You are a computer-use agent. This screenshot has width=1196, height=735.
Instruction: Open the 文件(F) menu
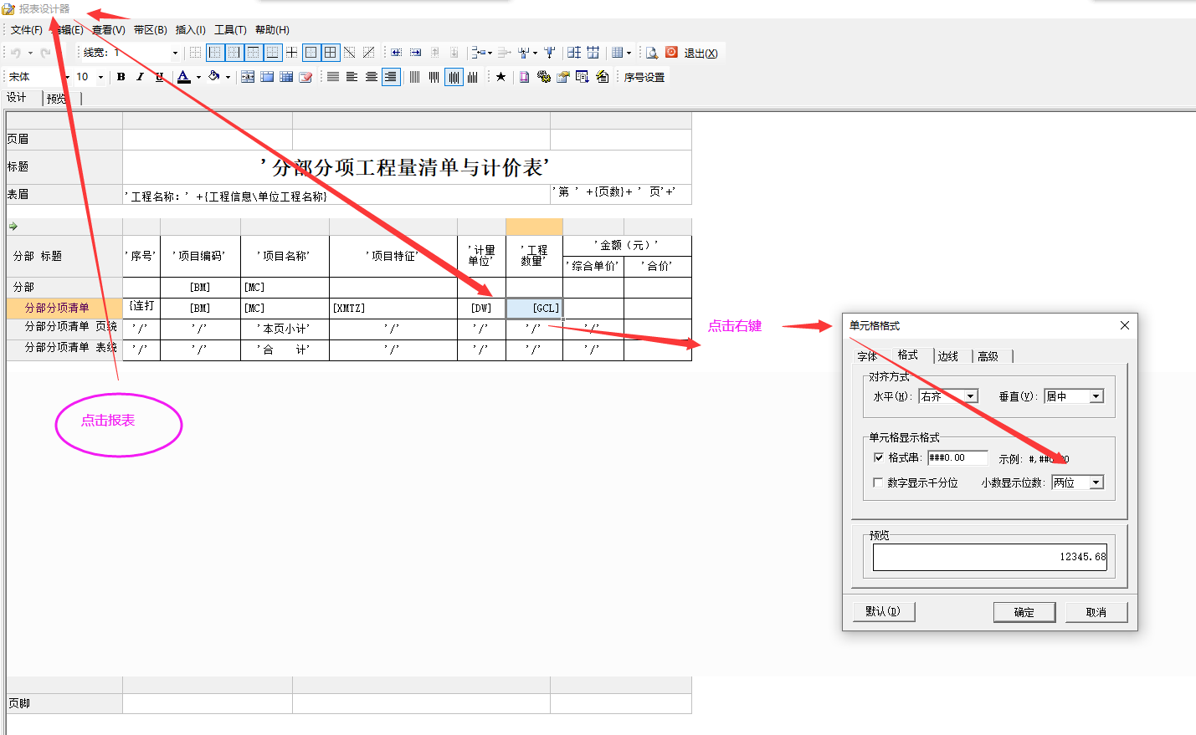(x=26, y=29)
